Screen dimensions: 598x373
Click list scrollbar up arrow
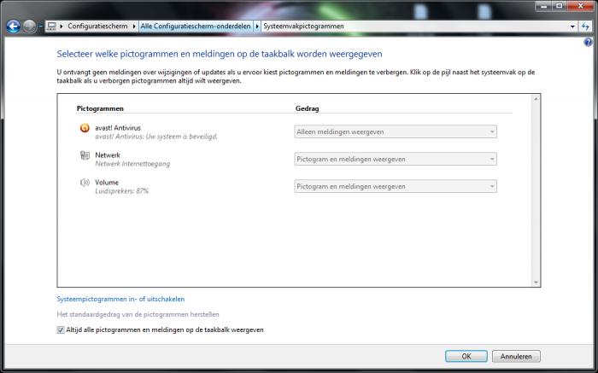click(536, 99)
